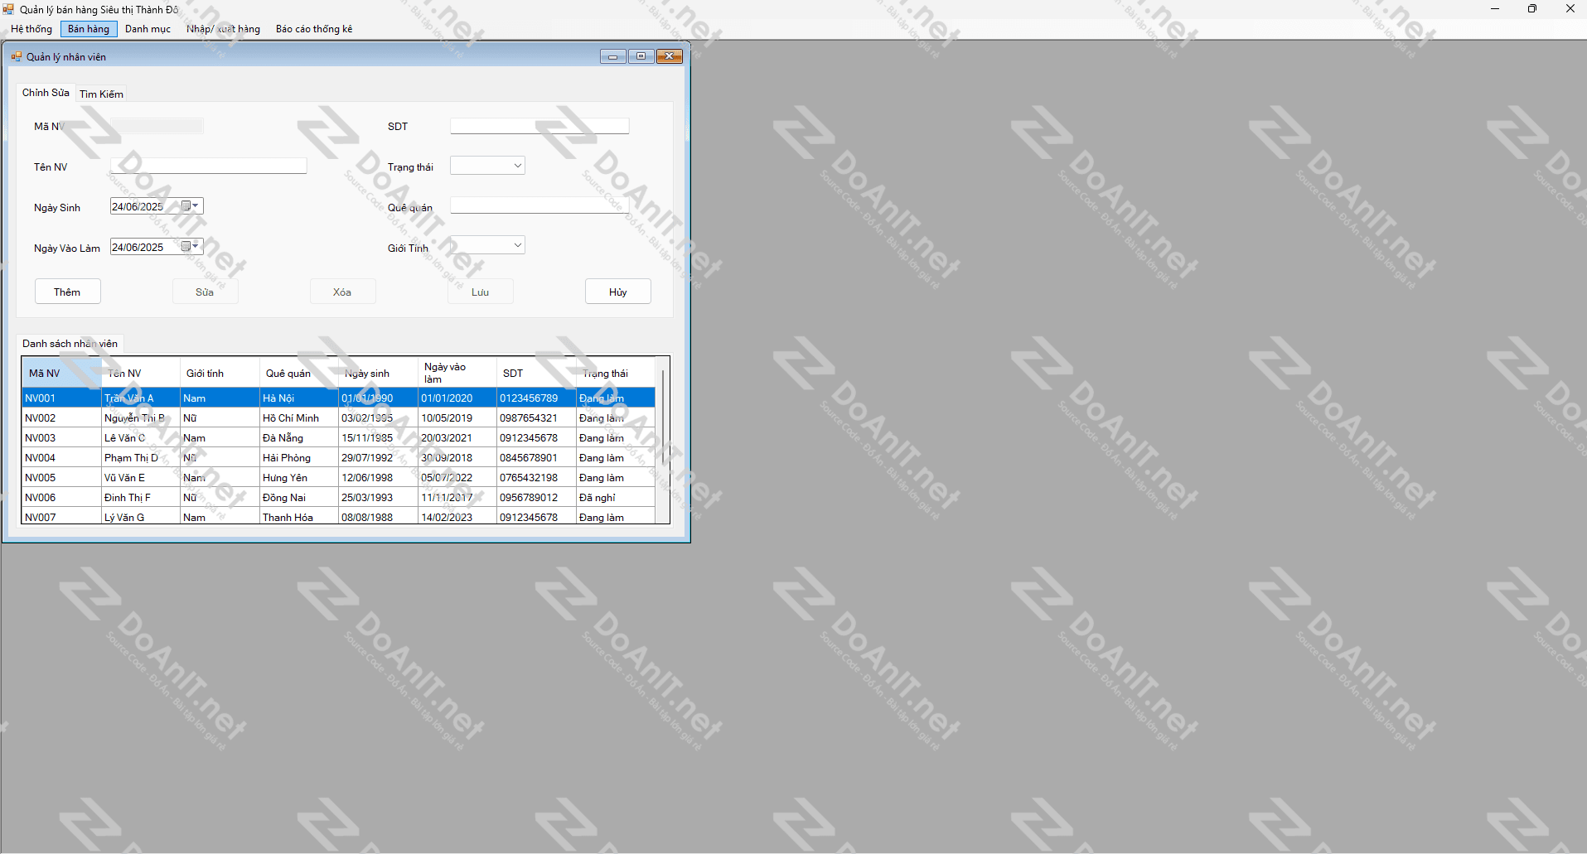1587x854 pixels.
Task: Click the Ngày Vào Làm date value
Action: point(138,248)
